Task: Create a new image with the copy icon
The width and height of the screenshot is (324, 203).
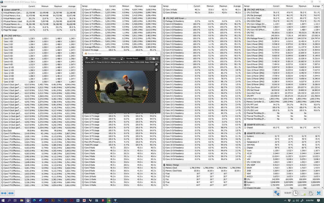Action: 150,59
